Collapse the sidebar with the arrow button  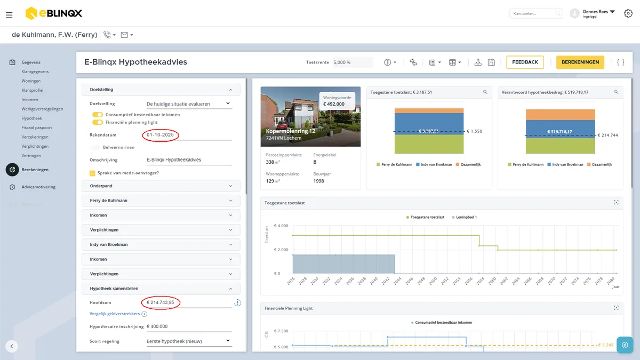[x=12, y=346]
